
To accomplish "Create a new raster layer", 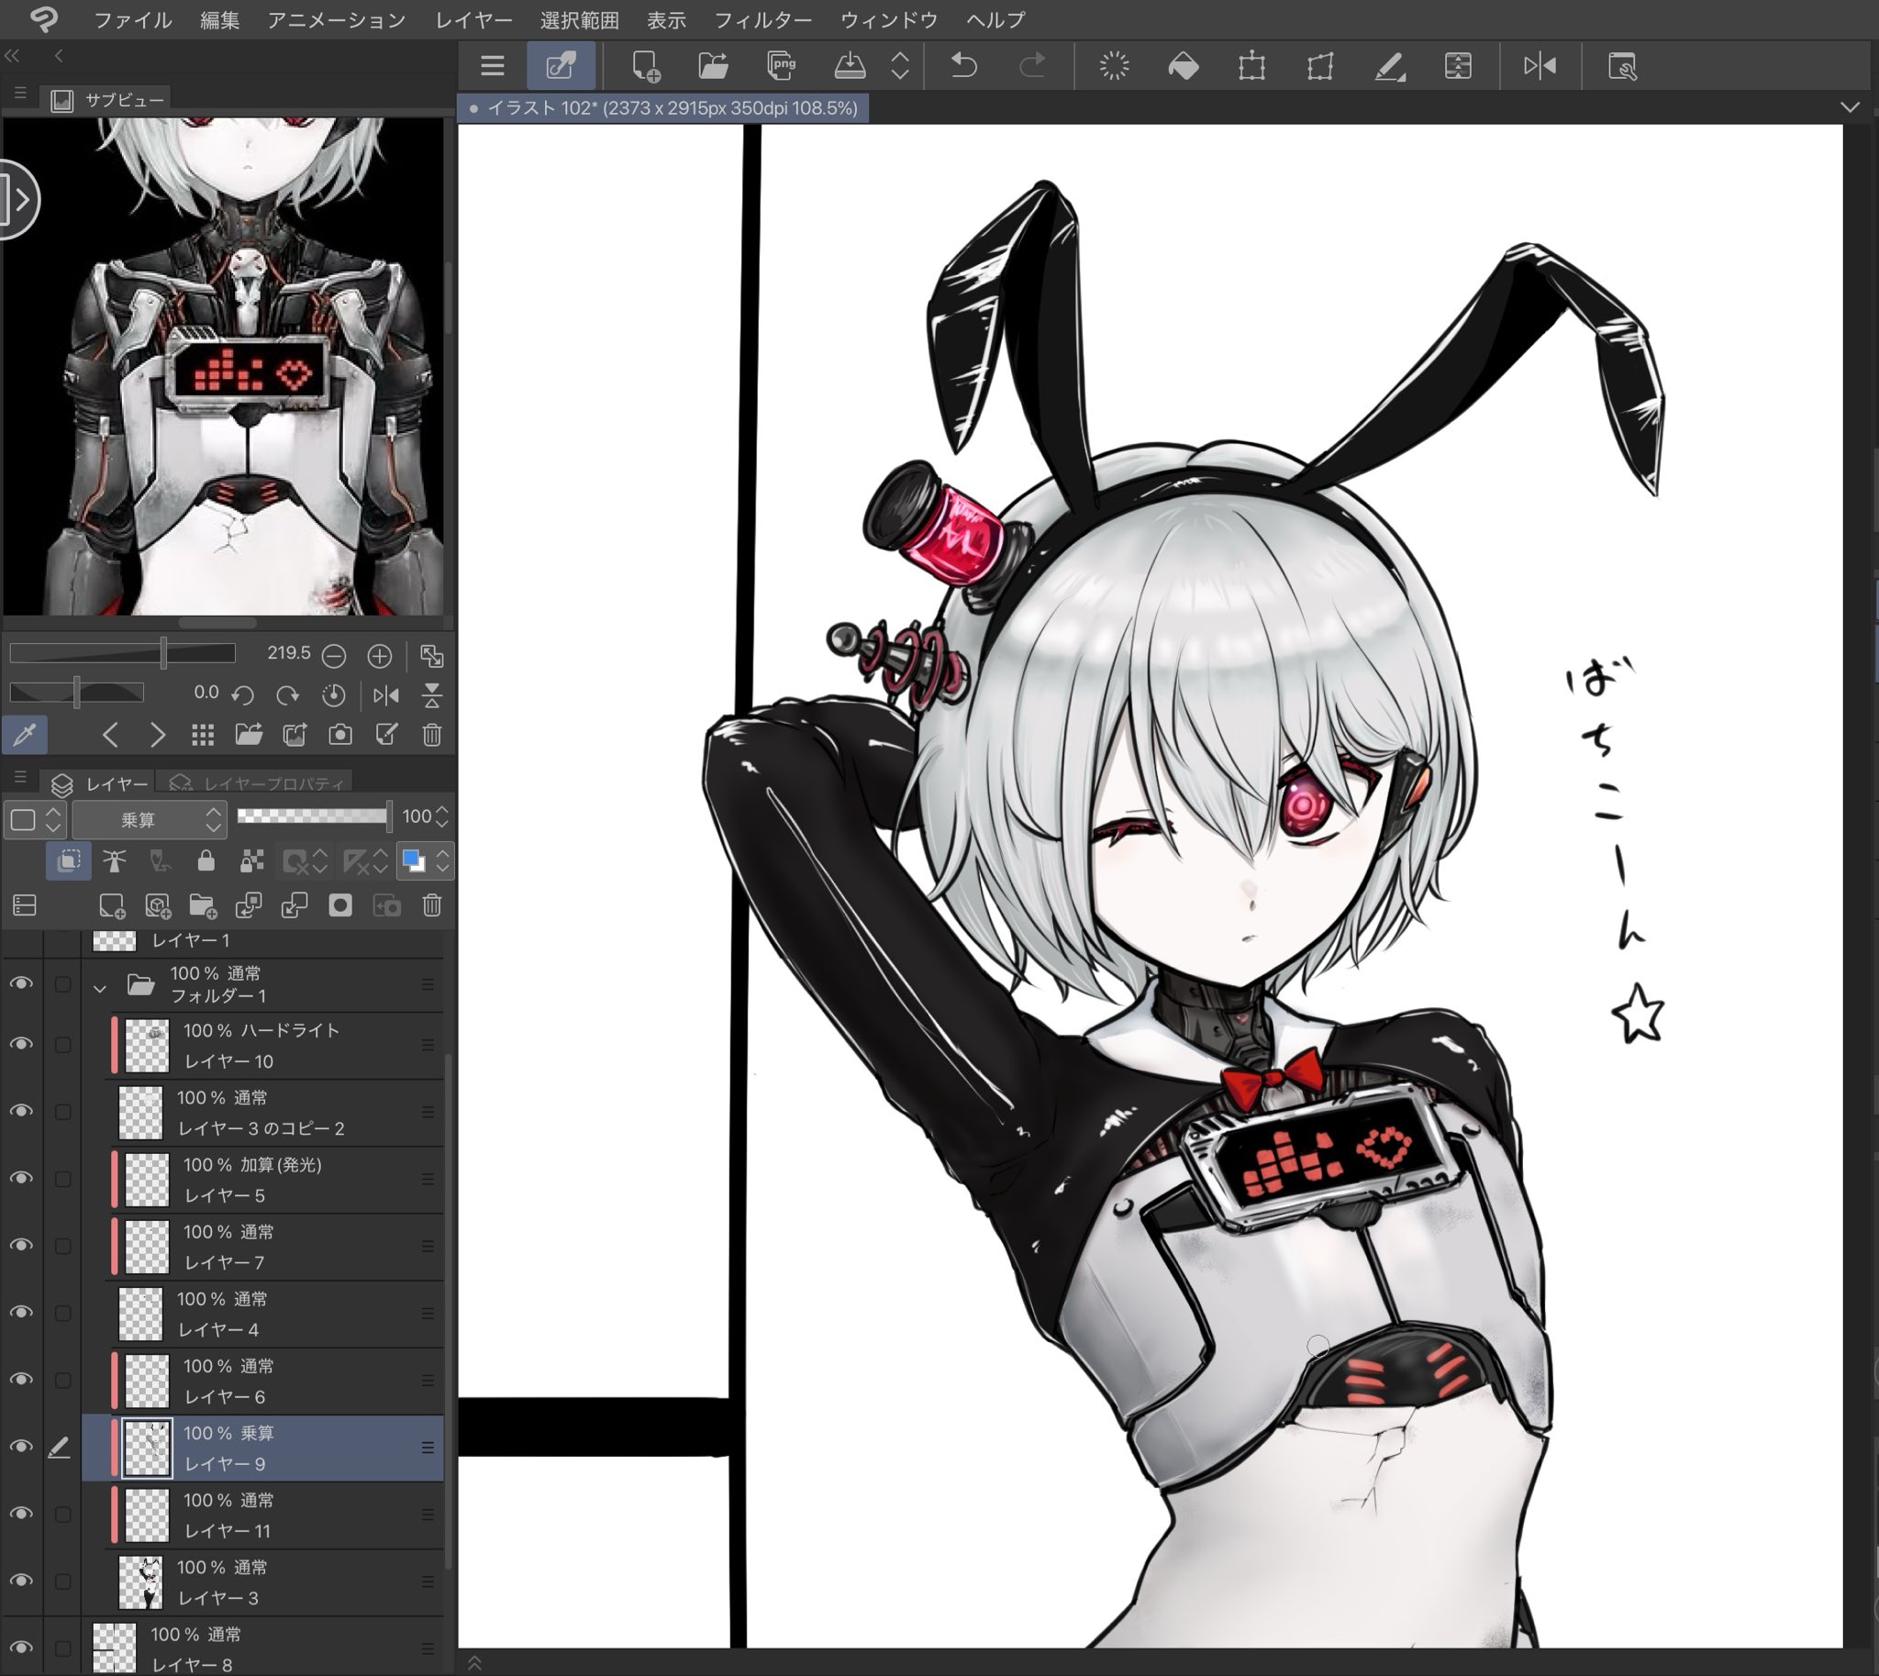I will 111,906.
